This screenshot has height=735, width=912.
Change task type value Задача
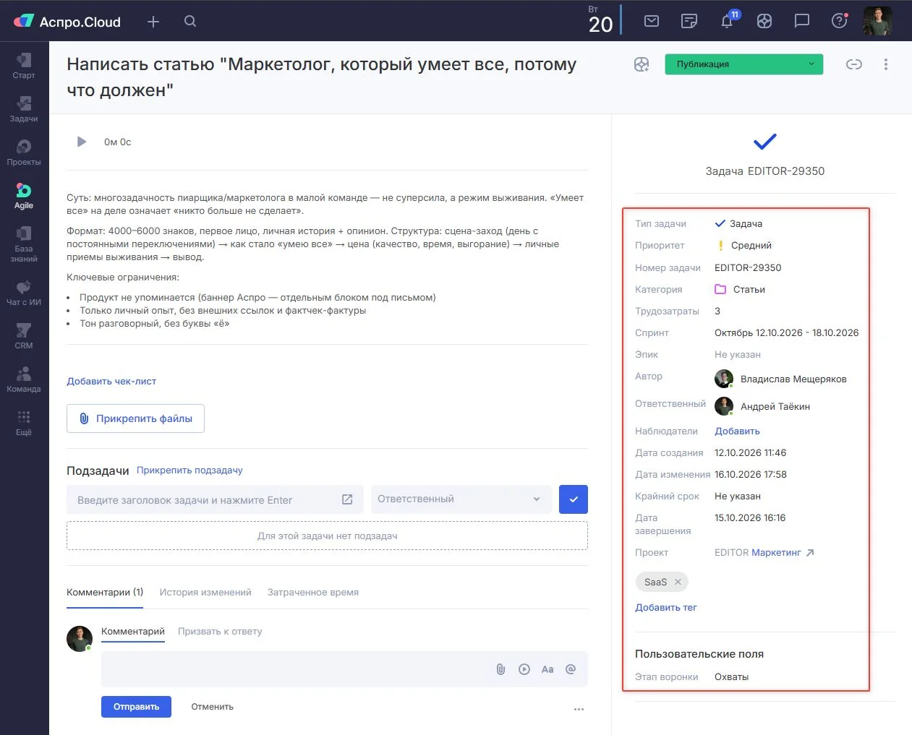coord(738,223)
